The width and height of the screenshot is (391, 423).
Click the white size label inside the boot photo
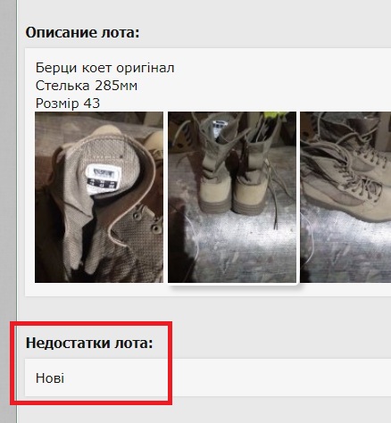point(104,178)
